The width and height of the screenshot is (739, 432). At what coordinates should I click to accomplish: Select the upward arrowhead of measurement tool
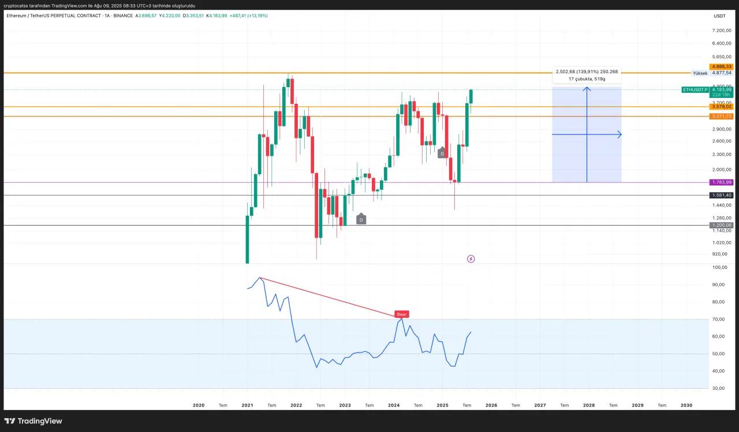click(587, 89)
